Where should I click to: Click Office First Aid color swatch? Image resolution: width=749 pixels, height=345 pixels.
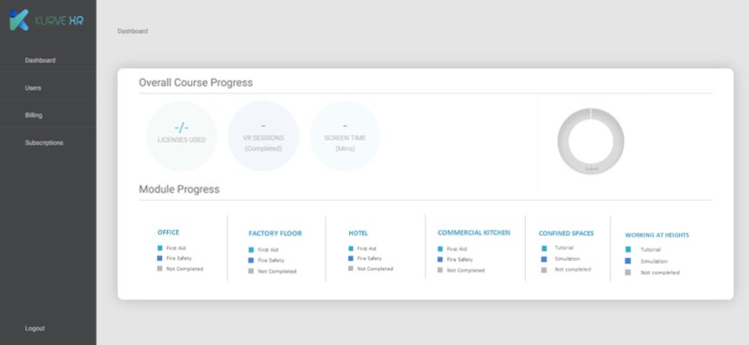pyautogui.click(x=160, y=248)
